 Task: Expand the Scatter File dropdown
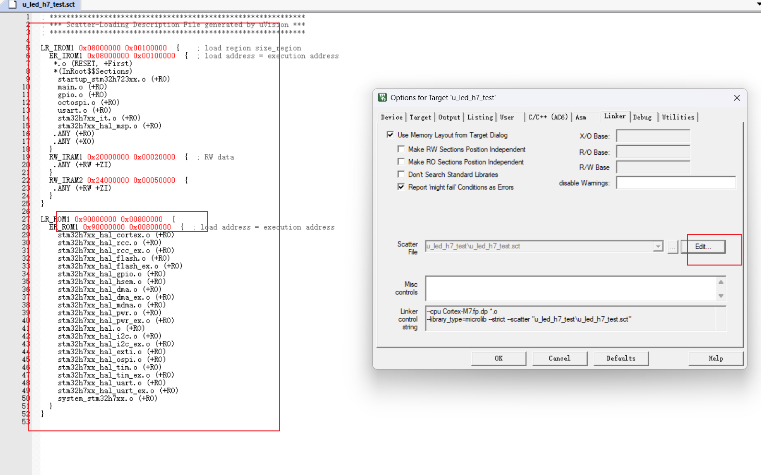click(x=658, y=246)
